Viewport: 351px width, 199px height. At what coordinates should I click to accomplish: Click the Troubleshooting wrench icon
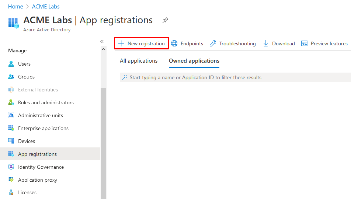213,43
